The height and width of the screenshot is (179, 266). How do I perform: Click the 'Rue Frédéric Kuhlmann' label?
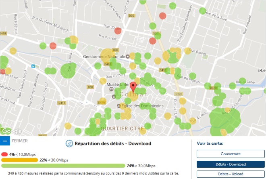click(x=185, y=23)
